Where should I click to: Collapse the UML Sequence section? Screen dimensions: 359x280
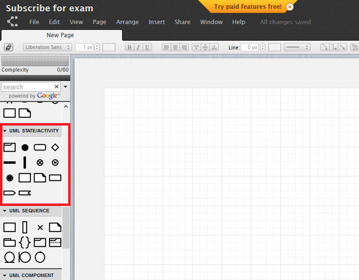[4, 211]
